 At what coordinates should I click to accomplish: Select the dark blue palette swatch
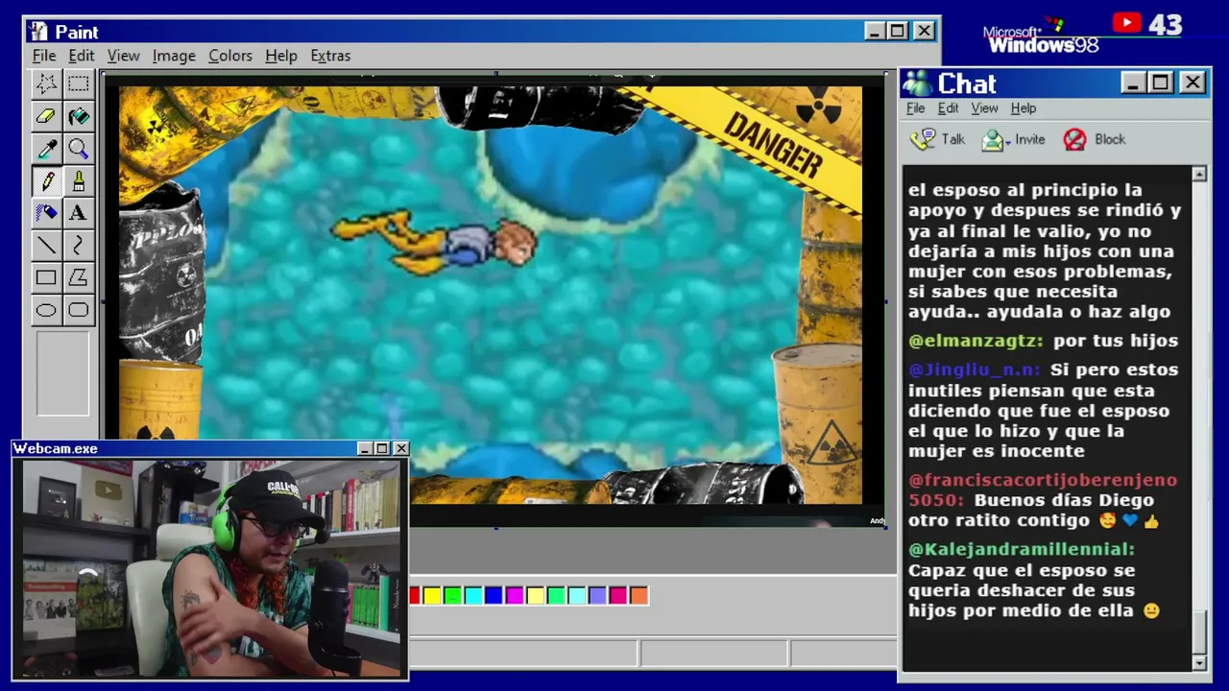(494, 596)
